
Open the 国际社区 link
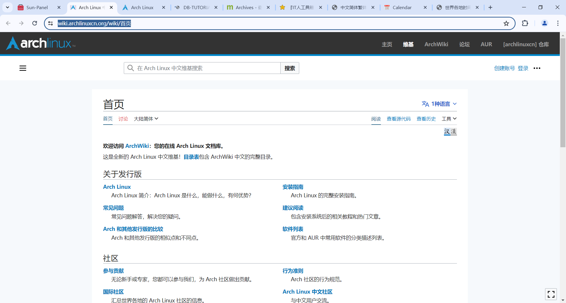click(113, 292)
